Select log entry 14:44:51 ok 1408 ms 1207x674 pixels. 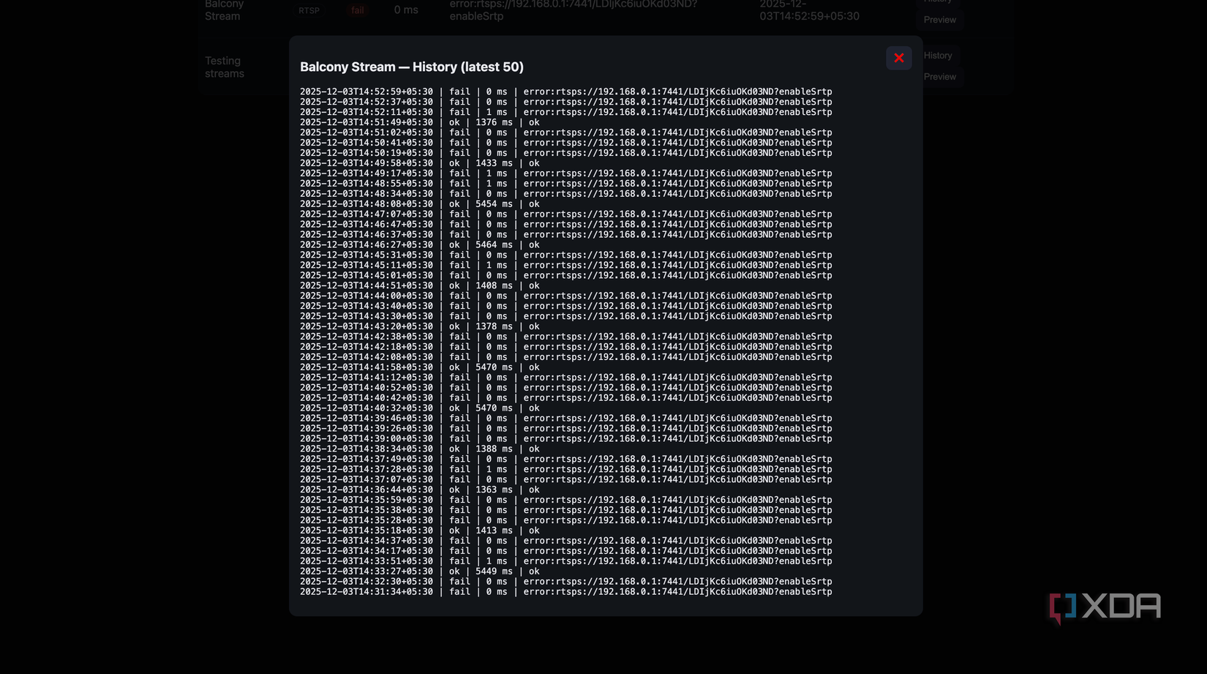(420, 285)
